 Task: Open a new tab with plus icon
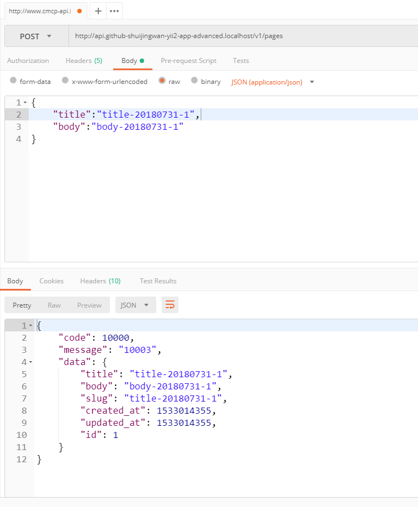[x=98, y=11]
